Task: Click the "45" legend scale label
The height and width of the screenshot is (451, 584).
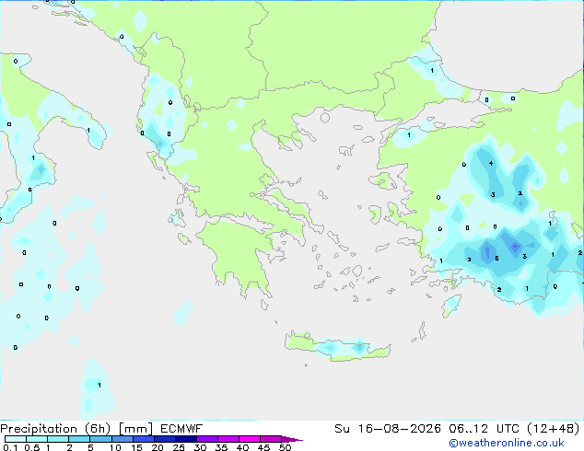Action: [264, 447]
